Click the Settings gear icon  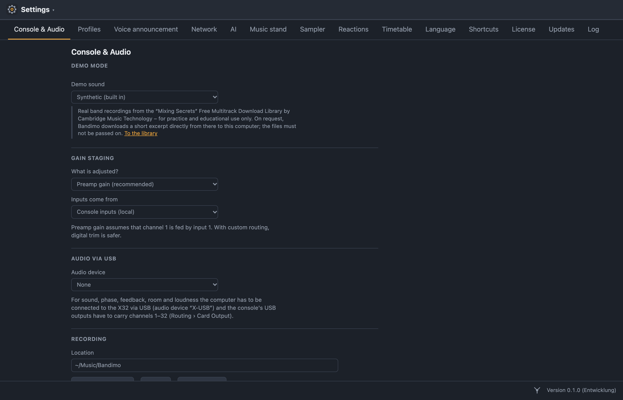[x=12, y=9]
